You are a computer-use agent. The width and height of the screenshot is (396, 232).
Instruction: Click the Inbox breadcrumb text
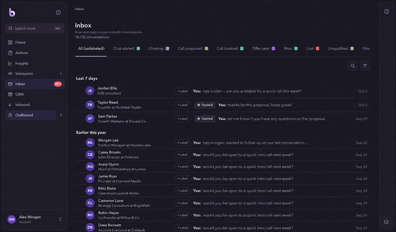point(79,9)
